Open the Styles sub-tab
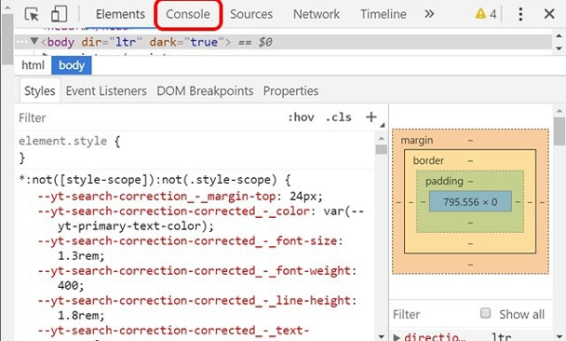 click(x=40, y=90)
